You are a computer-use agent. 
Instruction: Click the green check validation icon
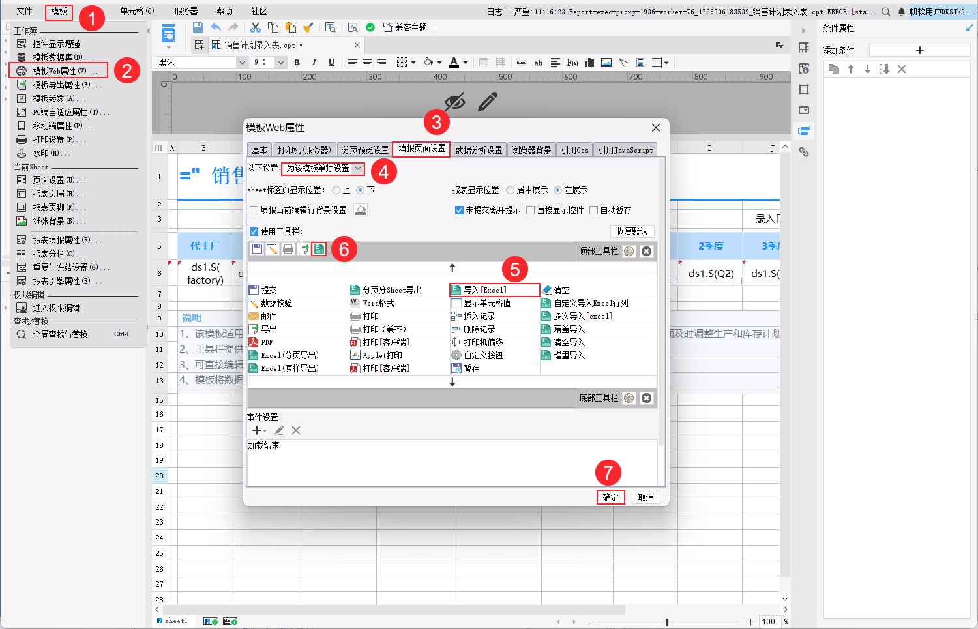click(x=370, y=27)
